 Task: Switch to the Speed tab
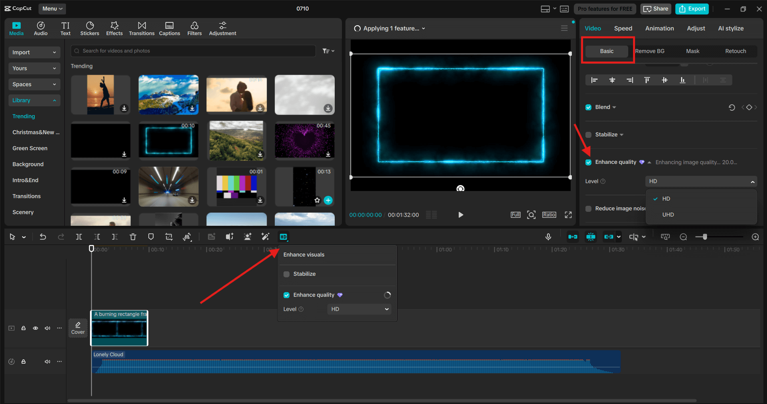pos(623,28)
